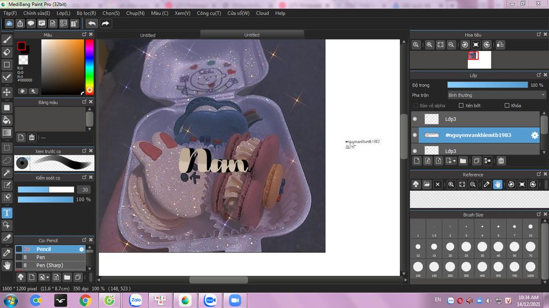Open the Cloud menu
Image resolution: width=549 pixels, height=308 pixels.
(x=262, y=13)
